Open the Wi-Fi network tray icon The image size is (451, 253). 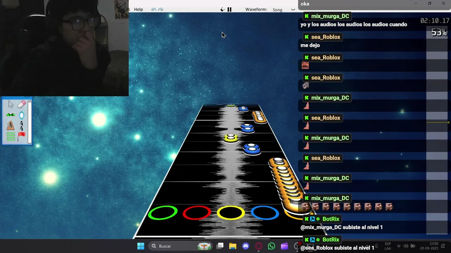399,246
